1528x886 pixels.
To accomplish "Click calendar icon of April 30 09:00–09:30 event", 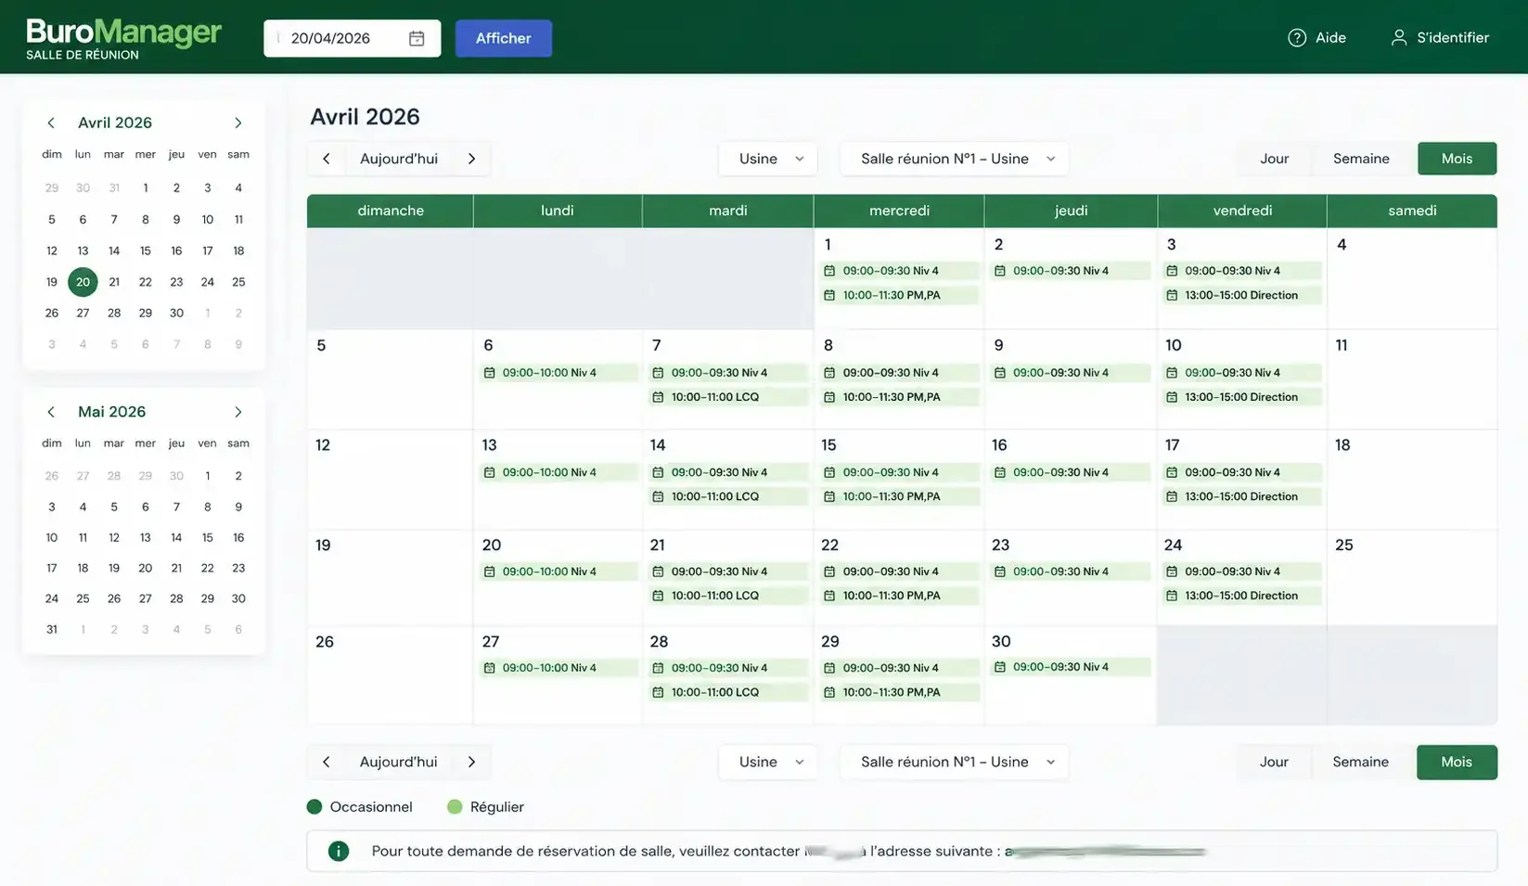I will point(999,667).
